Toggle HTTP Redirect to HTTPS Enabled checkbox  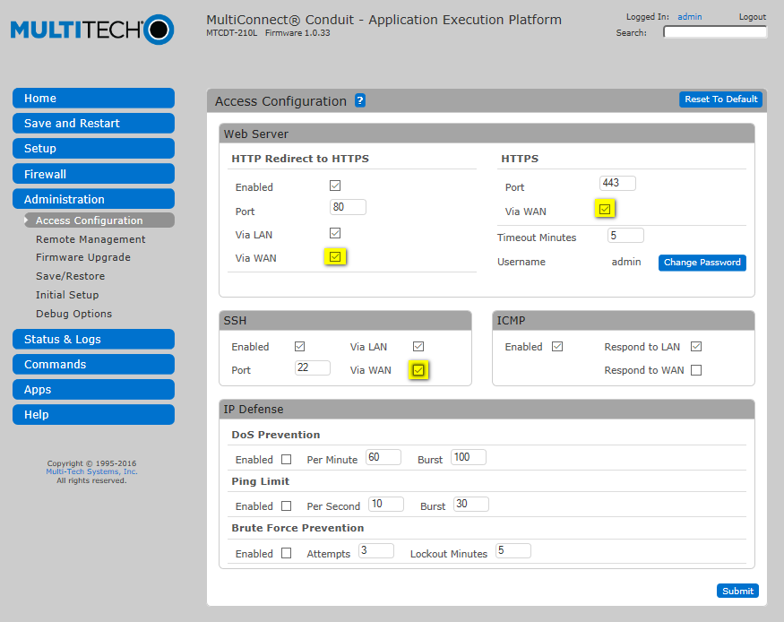(335, 186)
